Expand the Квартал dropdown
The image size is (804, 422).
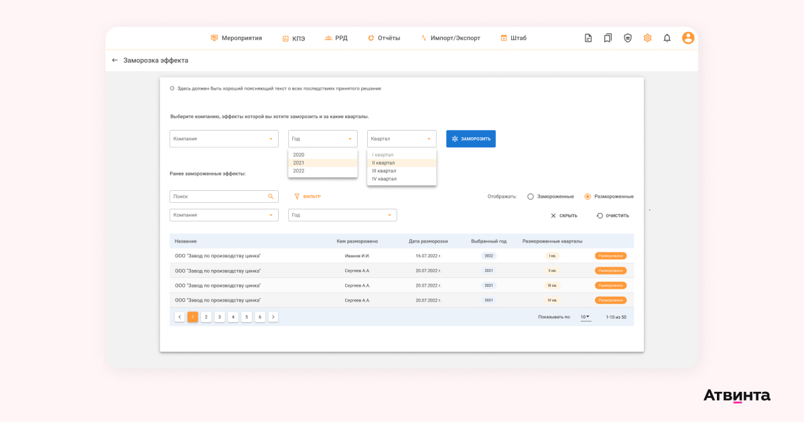coord(401,139)
